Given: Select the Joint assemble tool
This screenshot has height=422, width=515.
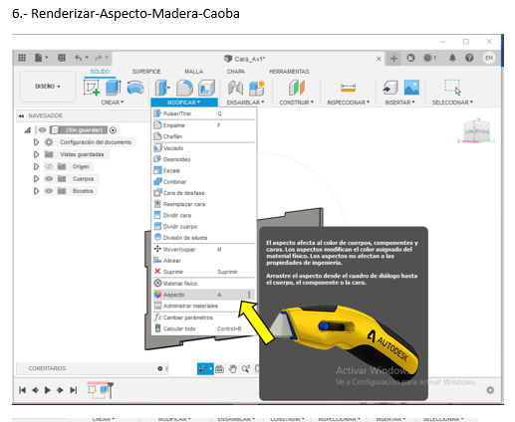Looking at the screenshot, I should (x=236, y=88).
